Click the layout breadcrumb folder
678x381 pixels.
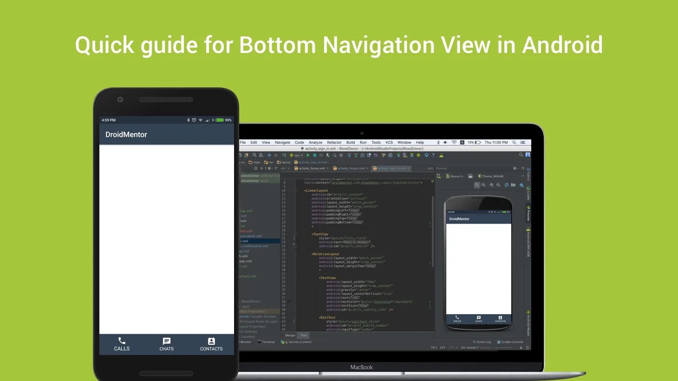point(284,162)
